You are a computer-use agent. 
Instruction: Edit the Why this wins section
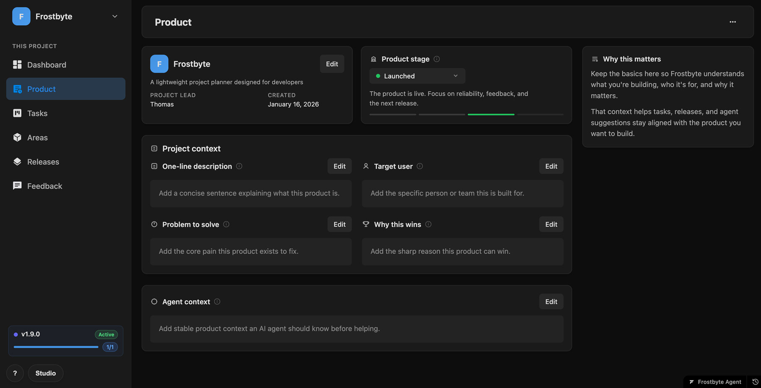(551, 224)
